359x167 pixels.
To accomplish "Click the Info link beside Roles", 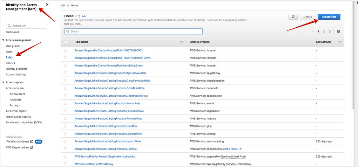I will tap(84, 16).
